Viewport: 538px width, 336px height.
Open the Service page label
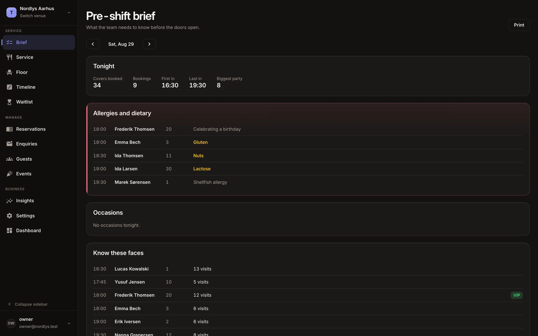tap(25, 57)
